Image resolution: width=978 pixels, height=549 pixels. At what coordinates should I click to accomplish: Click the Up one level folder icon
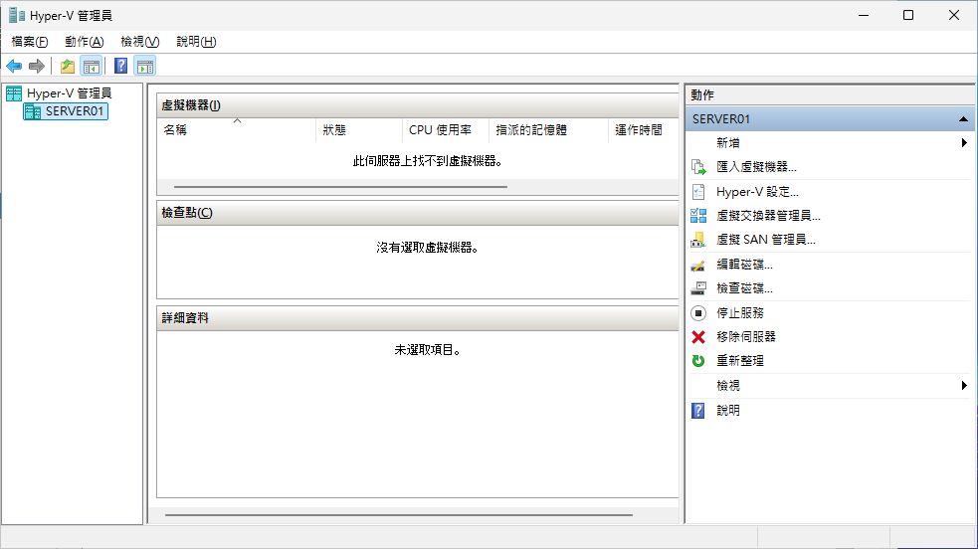point(68,66)
